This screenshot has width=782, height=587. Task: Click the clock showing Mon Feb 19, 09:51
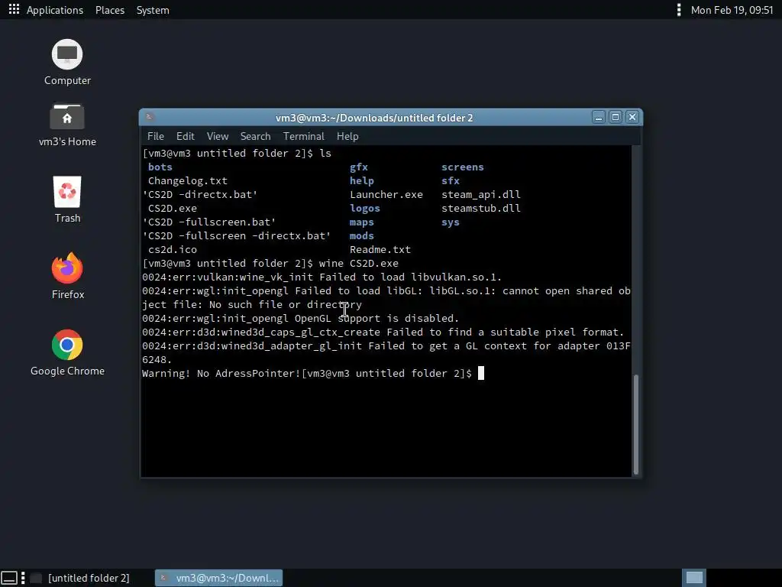pyautogui.click(x=732, y=10)
